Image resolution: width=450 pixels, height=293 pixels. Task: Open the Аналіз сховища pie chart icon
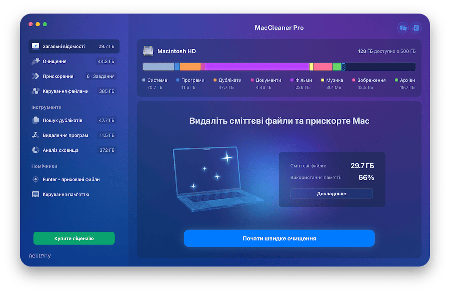tap(36, 150)
